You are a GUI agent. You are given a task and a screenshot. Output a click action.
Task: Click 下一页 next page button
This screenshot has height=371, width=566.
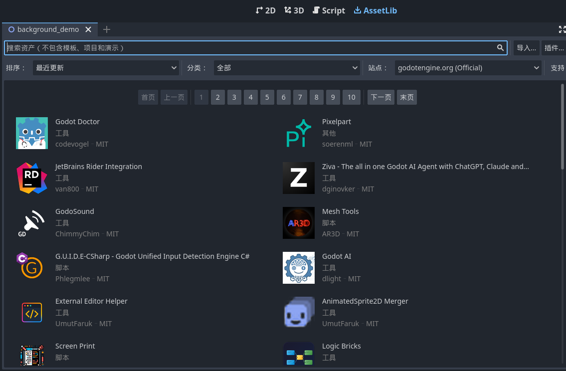(x=381, y=97)
